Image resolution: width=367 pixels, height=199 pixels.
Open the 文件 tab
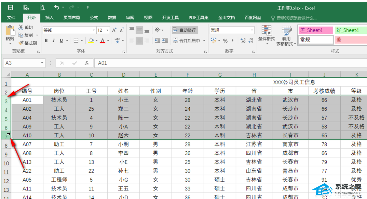point(11,18)
